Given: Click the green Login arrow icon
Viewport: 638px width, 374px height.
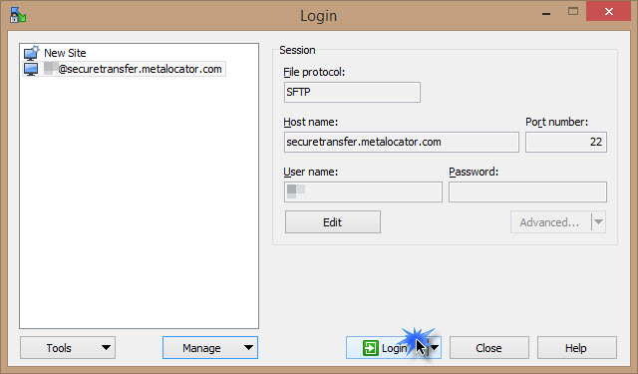Looking at the screenshot, I should (x=370, y=348).
